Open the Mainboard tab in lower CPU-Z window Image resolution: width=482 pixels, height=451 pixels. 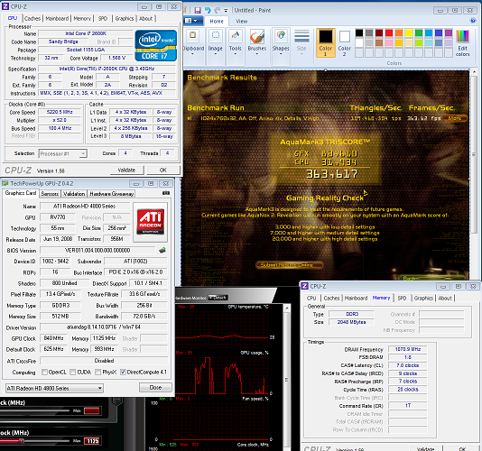tap(356, 298)
